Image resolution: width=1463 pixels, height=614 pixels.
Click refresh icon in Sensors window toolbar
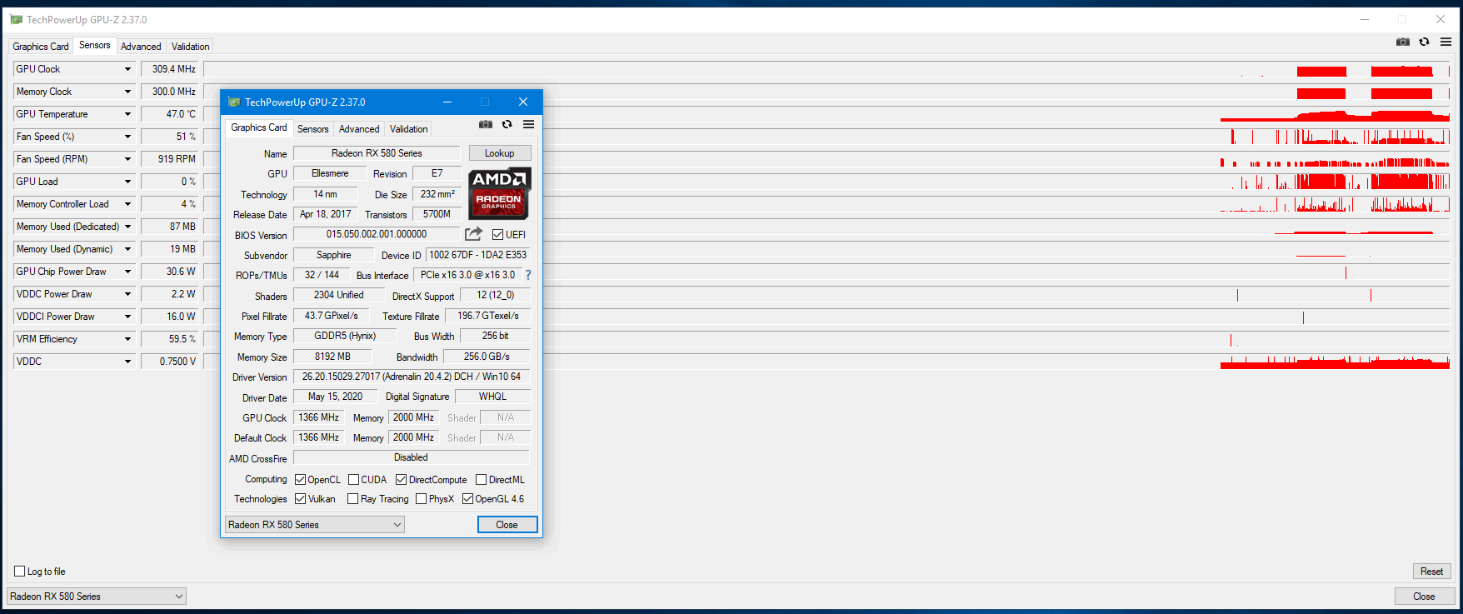pyautogui.click(x=1424, y=42)
